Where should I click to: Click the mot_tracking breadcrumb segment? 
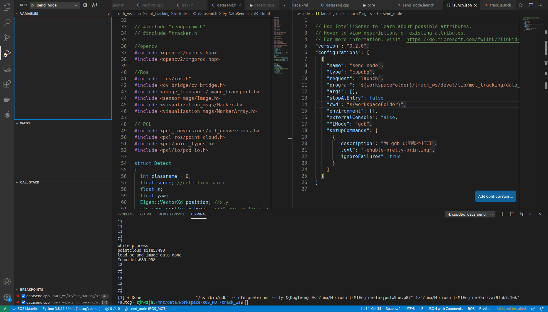pyautogui.click(x=158, y=14)
